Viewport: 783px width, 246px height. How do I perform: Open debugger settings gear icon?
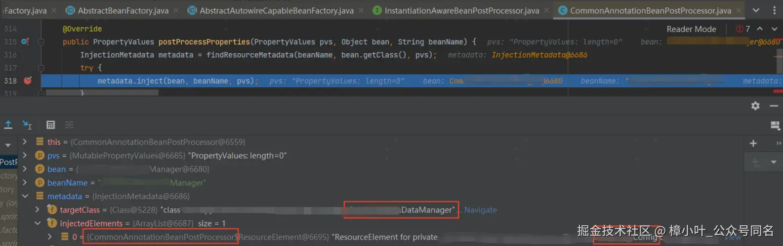click(x=755, y=105)
